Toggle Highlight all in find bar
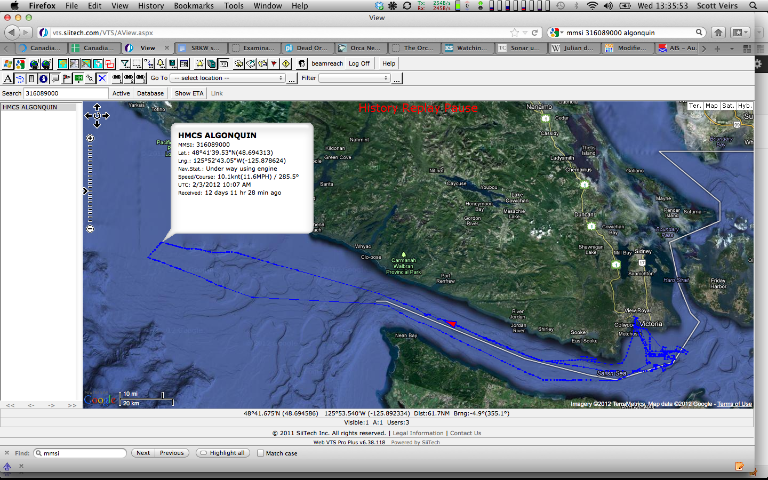 (222, 453)
